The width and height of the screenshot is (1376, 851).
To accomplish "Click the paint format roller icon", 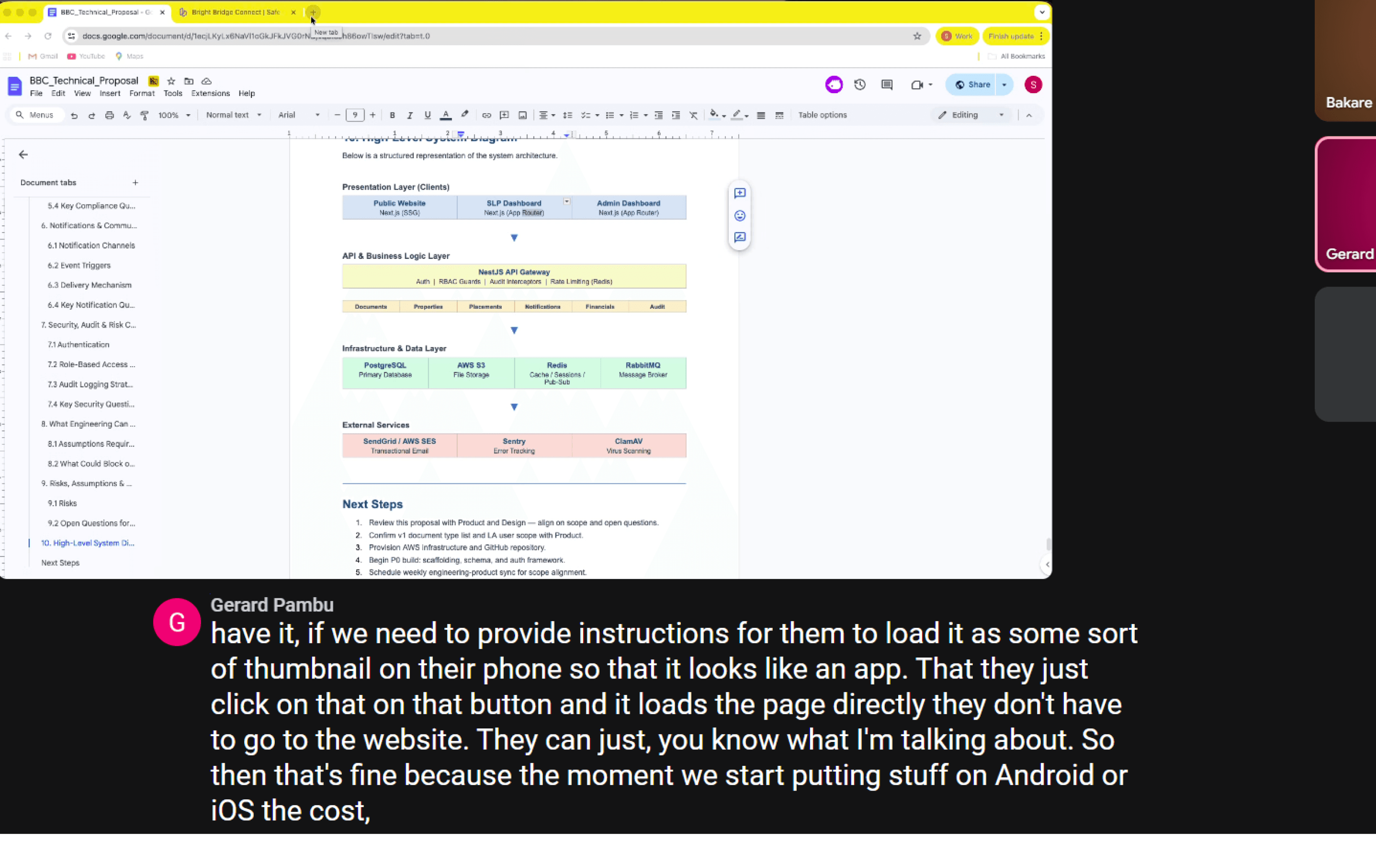I will (x=145, y=115).
